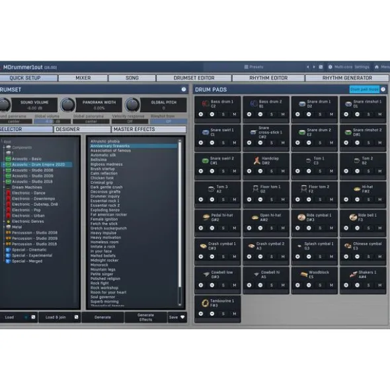Screen dimensions: 390x390
Task: Click the Splash cymbal 1 pad icon
Action: [299, 246]
